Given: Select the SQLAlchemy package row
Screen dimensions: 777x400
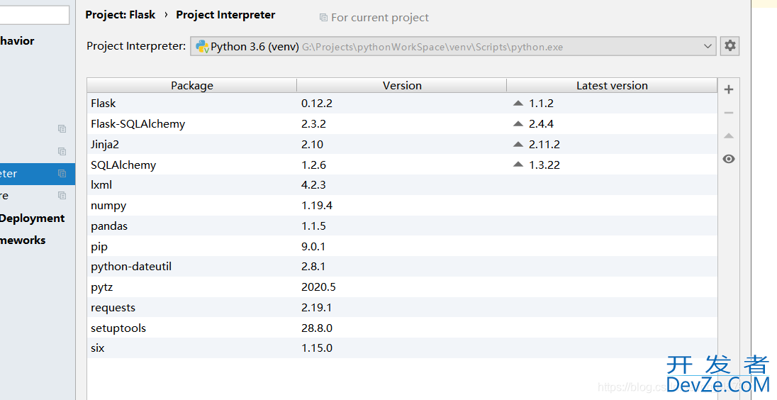Looking at the screenshot, I should (402, 165).
